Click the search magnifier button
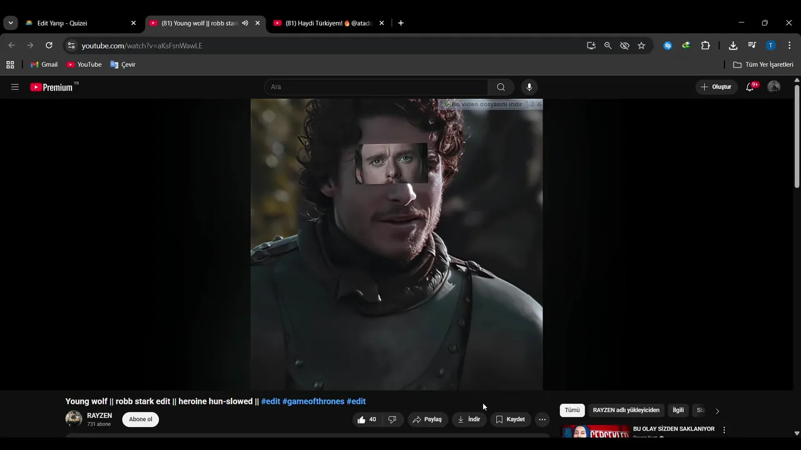This screenshot has height=450, width=801. coord(501,87)
